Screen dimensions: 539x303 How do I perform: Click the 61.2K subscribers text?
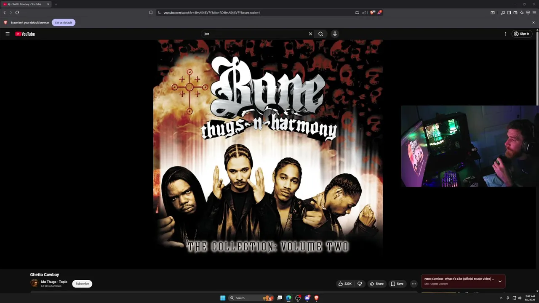tap(51, 286)
